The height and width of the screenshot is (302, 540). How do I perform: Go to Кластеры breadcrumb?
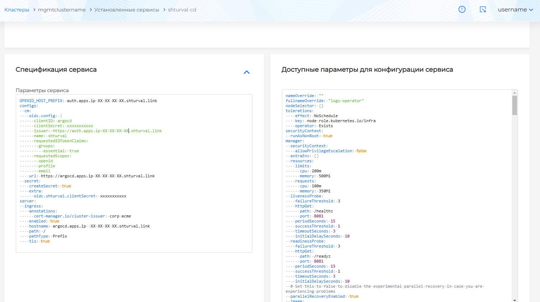(x=17, y=10)
